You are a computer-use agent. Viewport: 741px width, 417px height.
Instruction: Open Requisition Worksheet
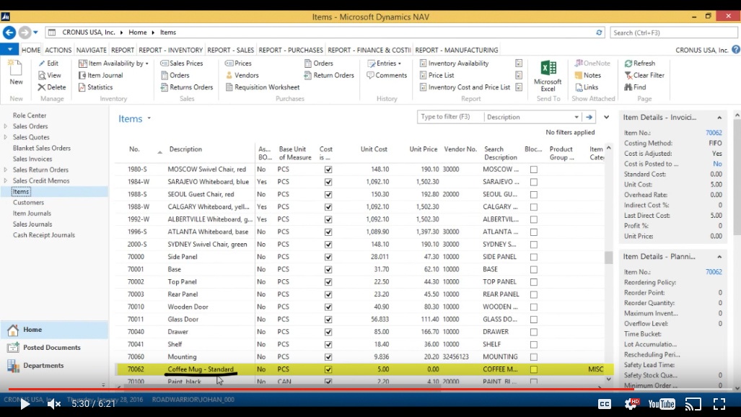263,87
